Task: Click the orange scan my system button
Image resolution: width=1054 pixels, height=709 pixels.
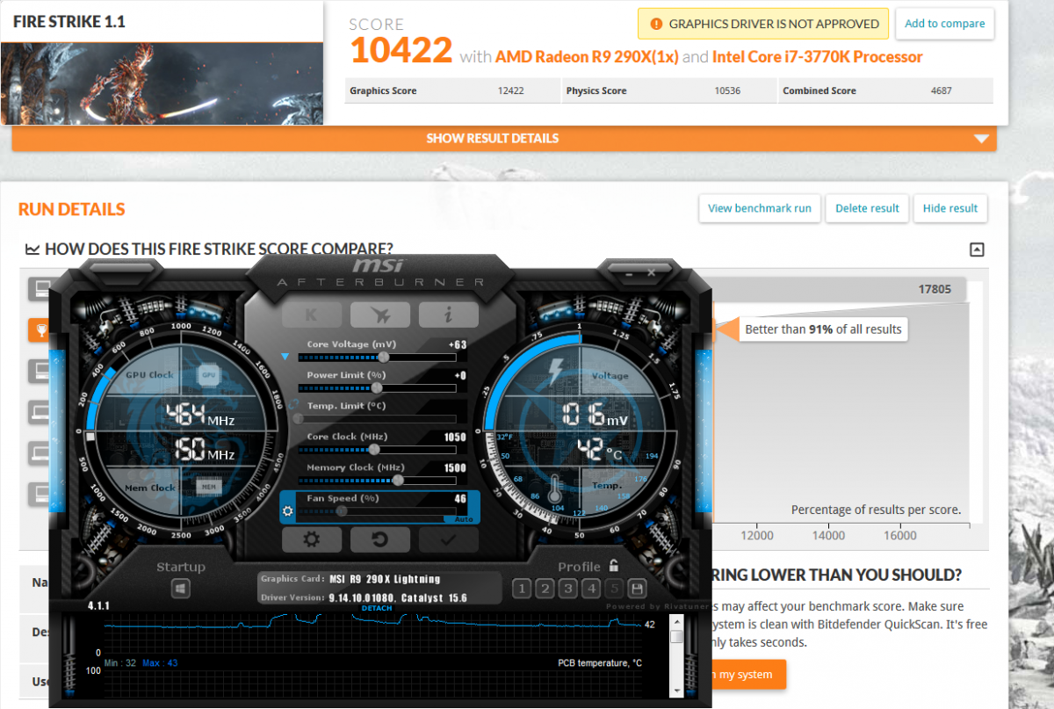Action: [x=747, y=675]
